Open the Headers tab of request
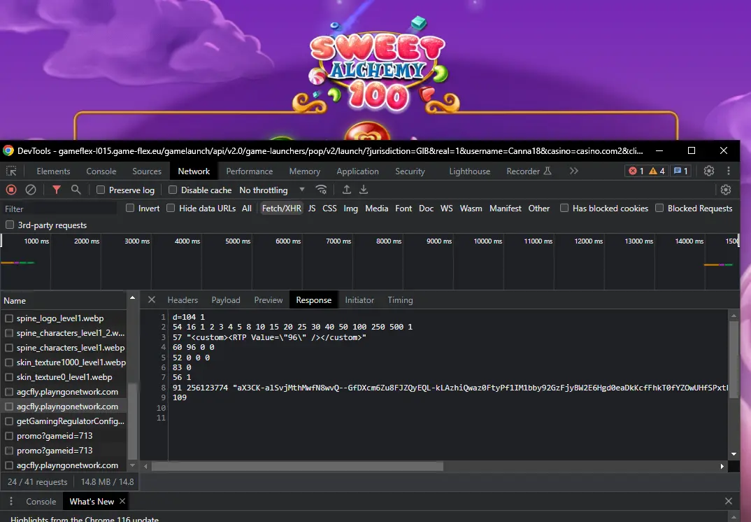Screen dimensions: 751x522 point(183,300)
